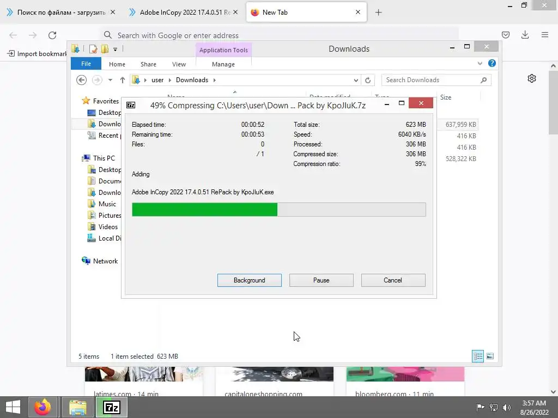
Task: Expand the arrow after Downloads in path
Action: point(215,80)
